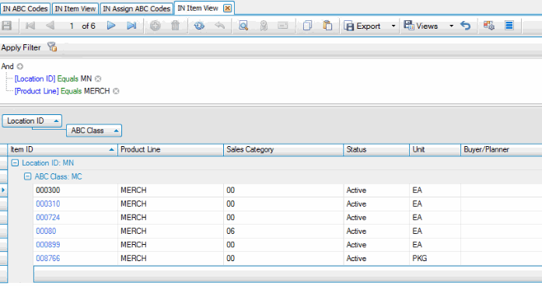
Task: Click the Refresh toolbar icon
Action: [x=199, y=26]
